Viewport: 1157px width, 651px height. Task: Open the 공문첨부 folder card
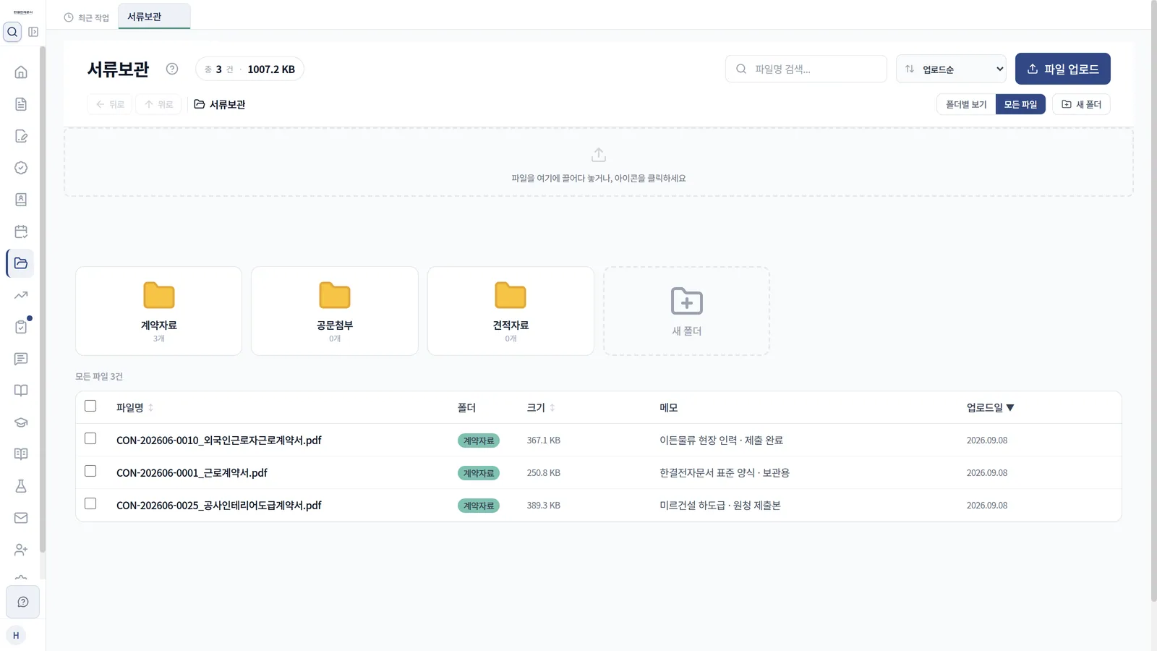[335, 311]
